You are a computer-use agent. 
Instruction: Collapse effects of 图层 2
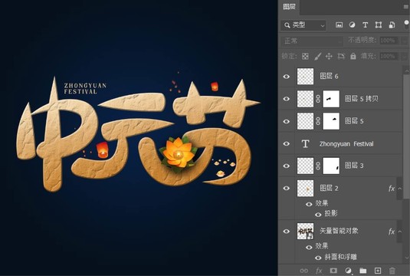tap(400, 189)
